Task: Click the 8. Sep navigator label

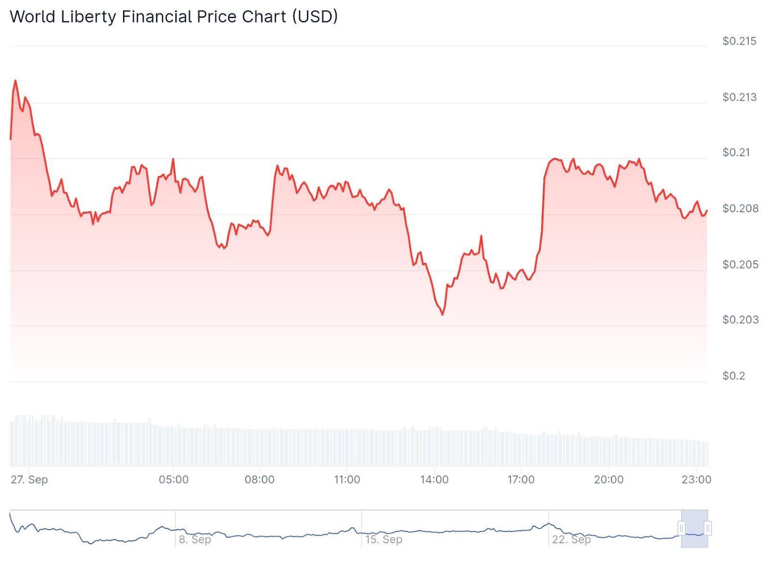Action: pos(195,539)
